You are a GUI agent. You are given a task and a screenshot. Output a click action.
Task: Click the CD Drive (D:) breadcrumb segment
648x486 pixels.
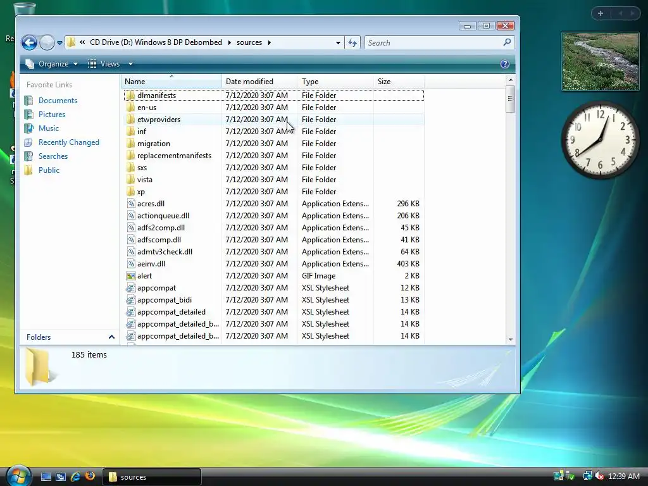tap(156, 42)
